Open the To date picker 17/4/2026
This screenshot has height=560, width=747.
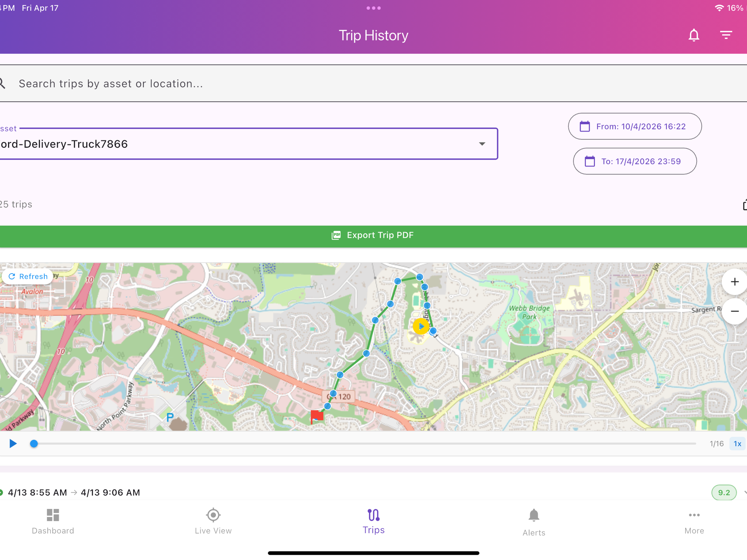point(635,161)
